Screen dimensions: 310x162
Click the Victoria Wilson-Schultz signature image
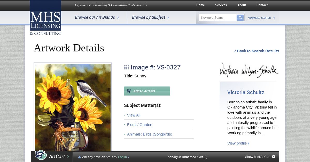point(249,70)
